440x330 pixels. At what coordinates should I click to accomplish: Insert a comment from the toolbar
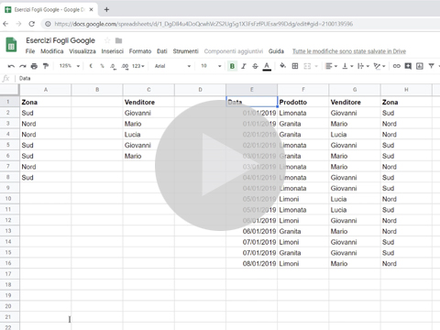(408, 66)
